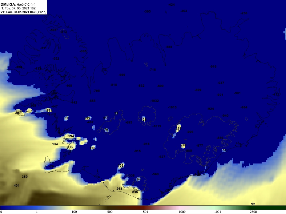Click the map value -432

[x=276, y=94]
